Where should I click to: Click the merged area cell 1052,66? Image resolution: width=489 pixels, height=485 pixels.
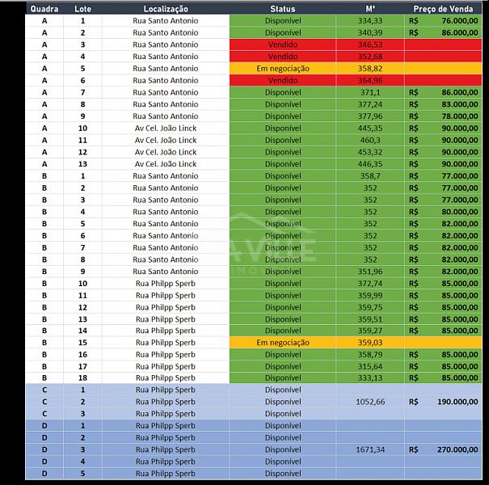[x=370, y=401]
